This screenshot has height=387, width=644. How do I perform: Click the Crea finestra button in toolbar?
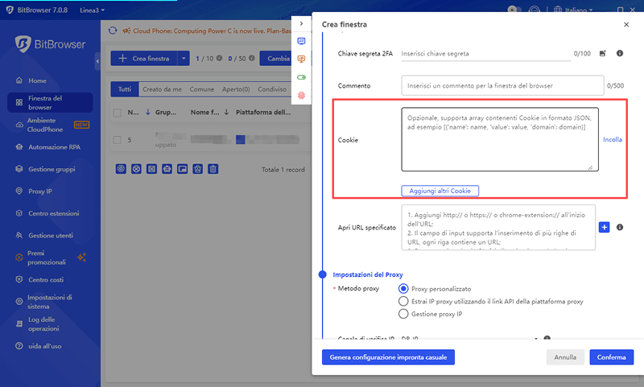144,59
